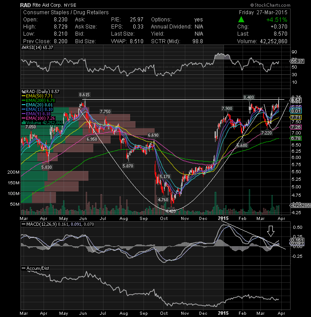Click the green up-triangle change indicator
Screen dimensions: 311x317
tap(241, 20)
